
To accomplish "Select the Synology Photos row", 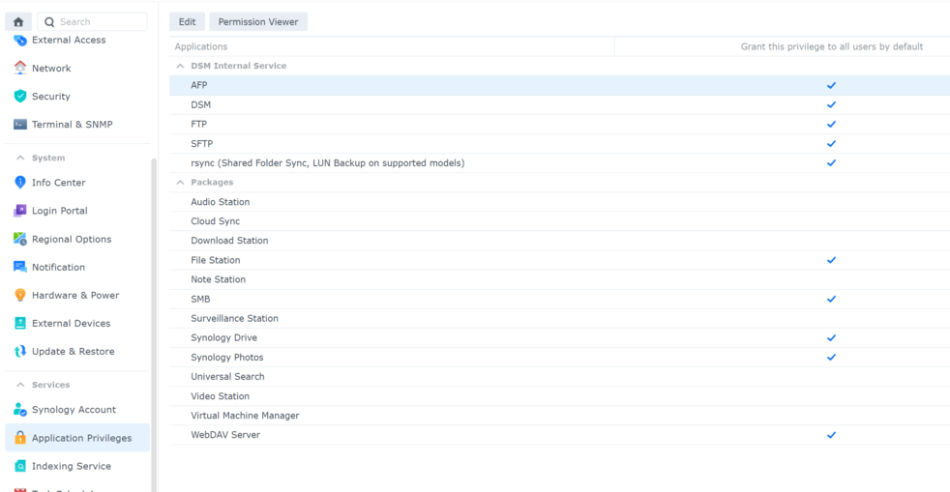I will (x=560, y=357).
